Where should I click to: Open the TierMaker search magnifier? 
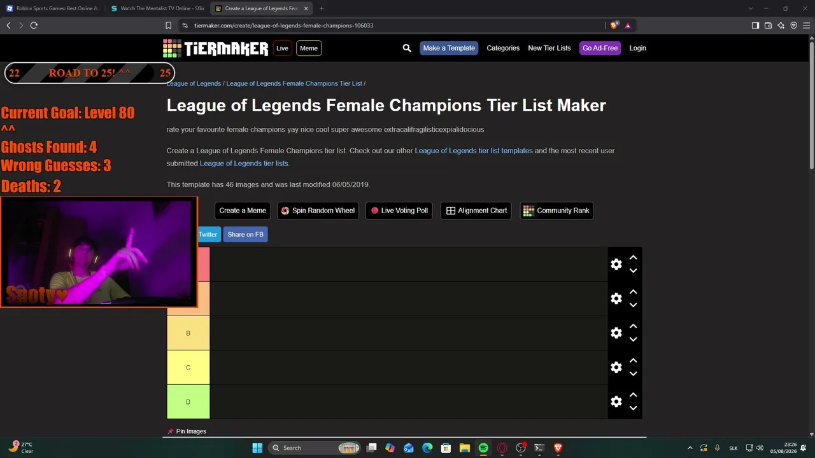pyautogui.click(x=407, y=48)
